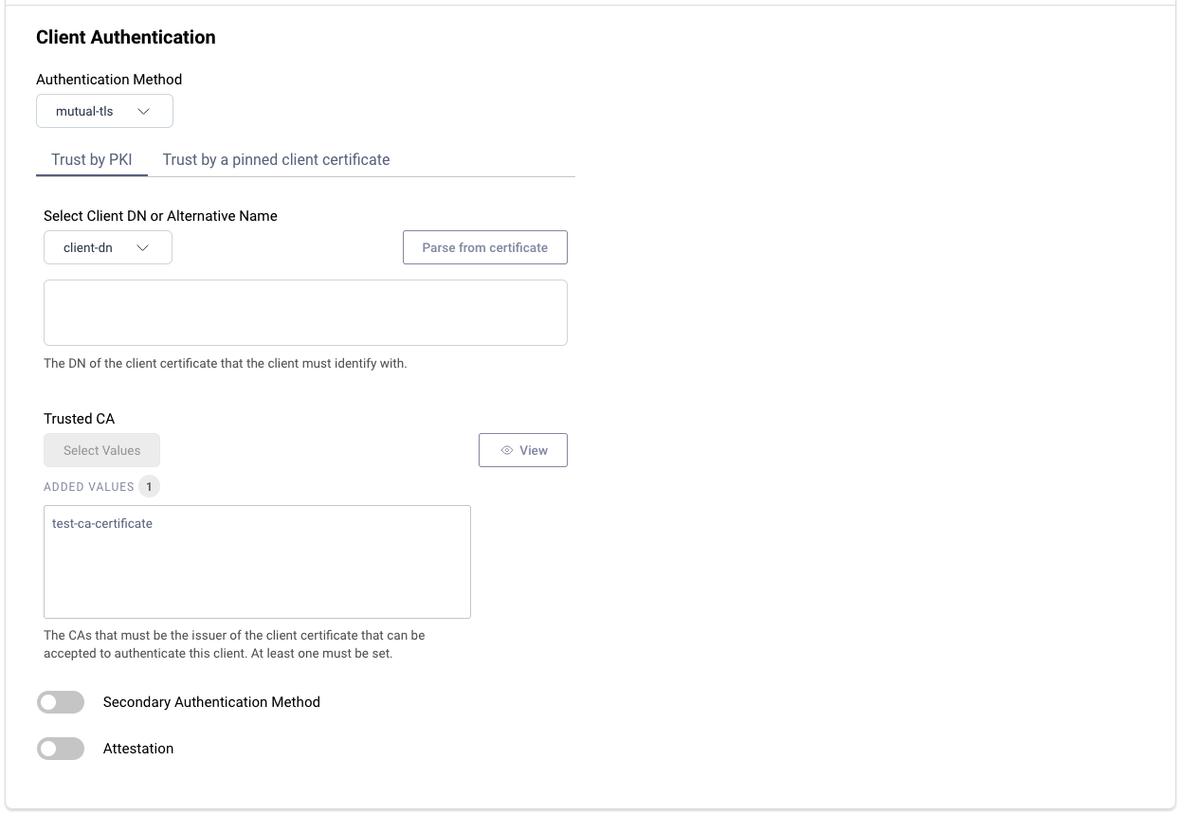Click the Added Values list box
1181x814 pixels.
pos(257,561)
